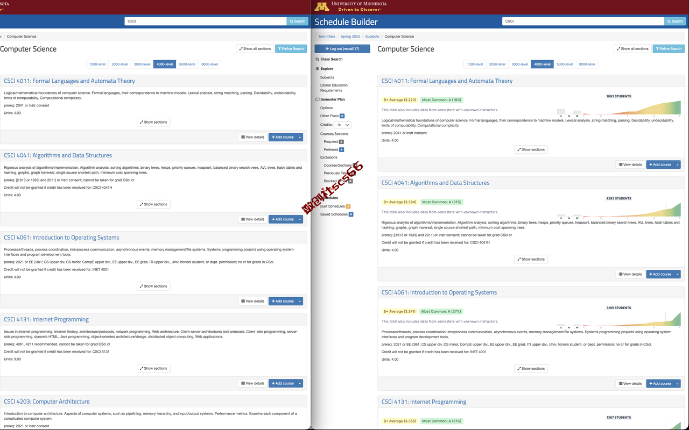Screen dimensions: 689x430
Task: Select 8000-level tab in left window
Action: [x=210, y=64]
